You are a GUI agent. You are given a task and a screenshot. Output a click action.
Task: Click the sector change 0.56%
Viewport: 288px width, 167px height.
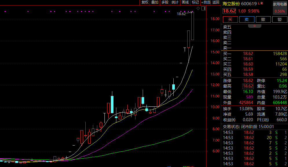coord(280,11)
